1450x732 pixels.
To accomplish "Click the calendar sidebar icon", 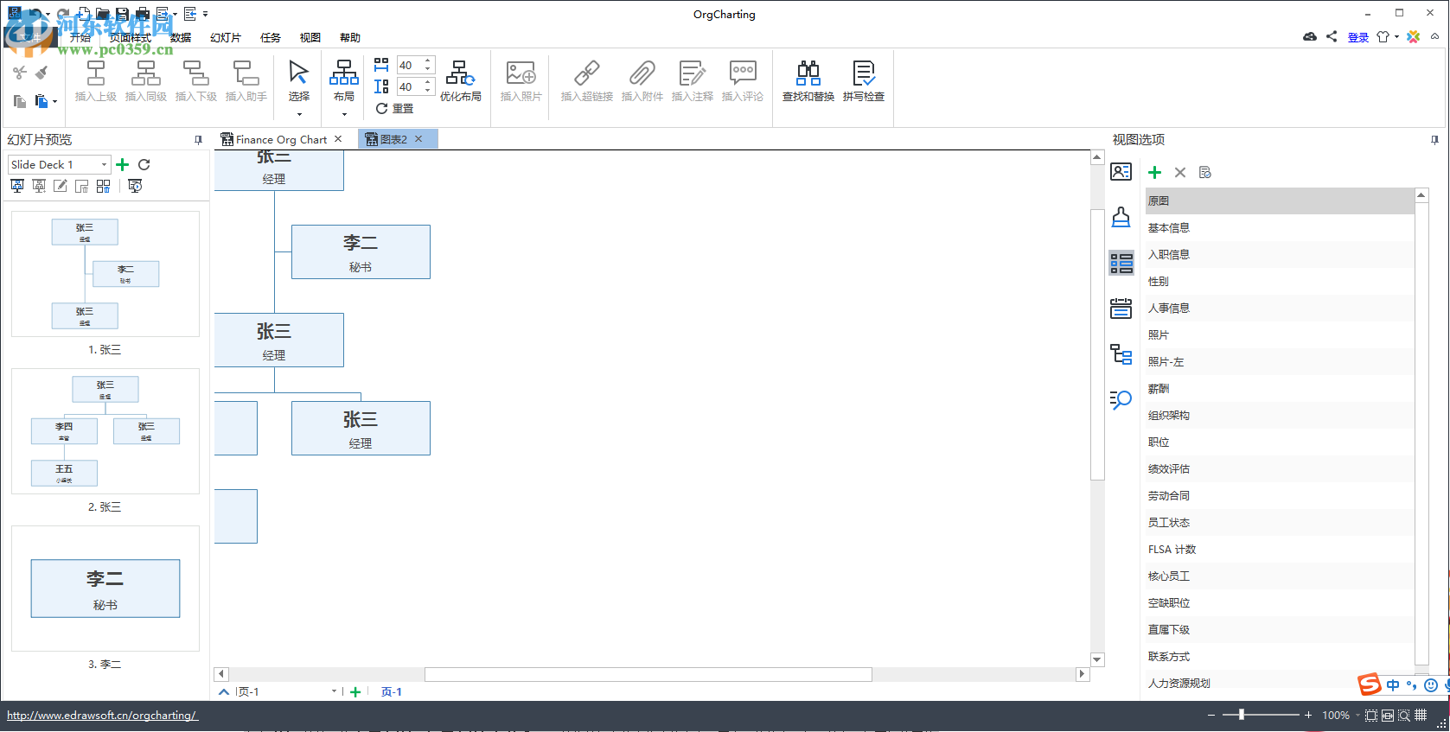I will tap(1121, 309).
